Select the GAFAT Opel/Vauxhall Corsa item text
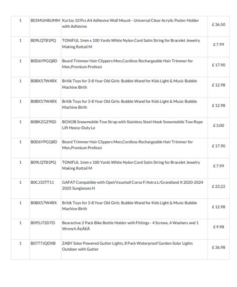 (133, 185)
